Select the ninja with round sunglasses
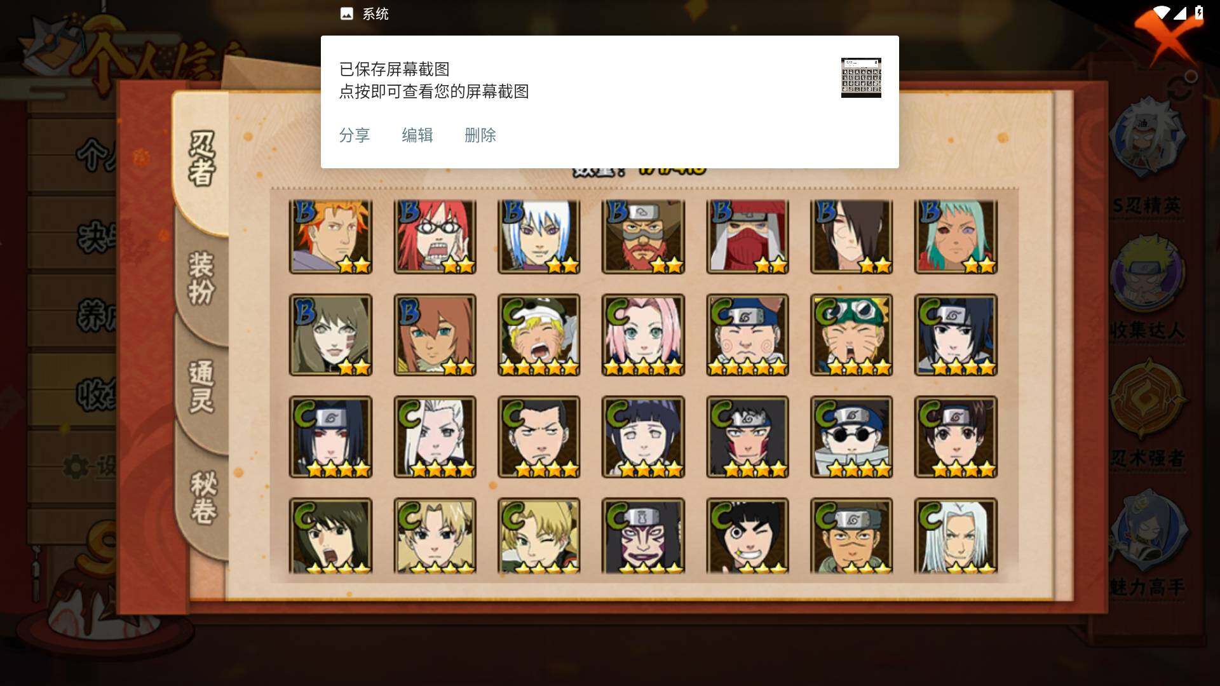Image resolution: width=1220 pixels, height=686 pixels. point(851,437)
